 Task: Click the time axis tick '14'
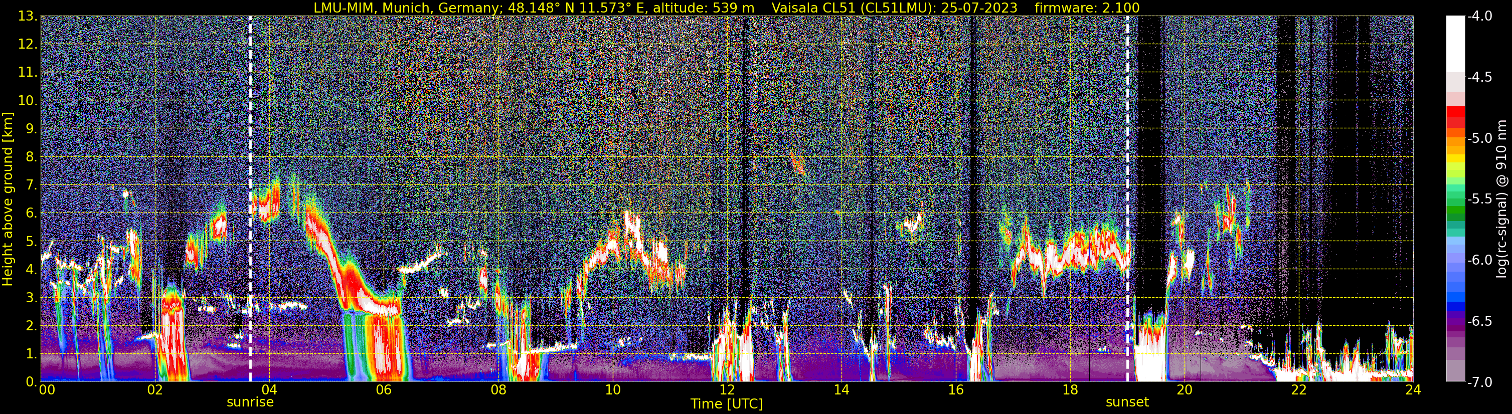[841, 390]
